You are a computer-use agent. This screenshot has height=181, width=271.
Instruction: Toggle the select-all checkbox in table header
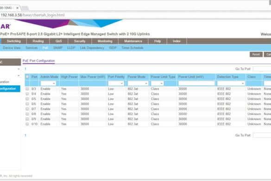(x=27, y=77)
